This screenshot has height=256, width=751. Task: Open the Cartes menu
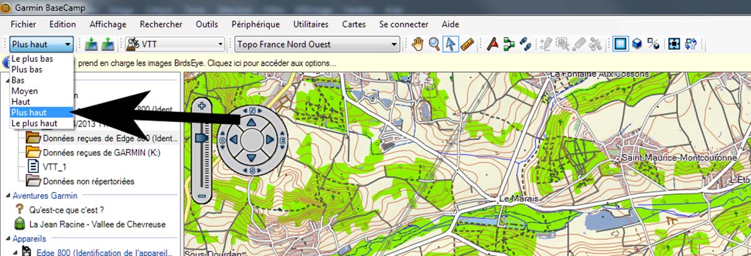354,24
